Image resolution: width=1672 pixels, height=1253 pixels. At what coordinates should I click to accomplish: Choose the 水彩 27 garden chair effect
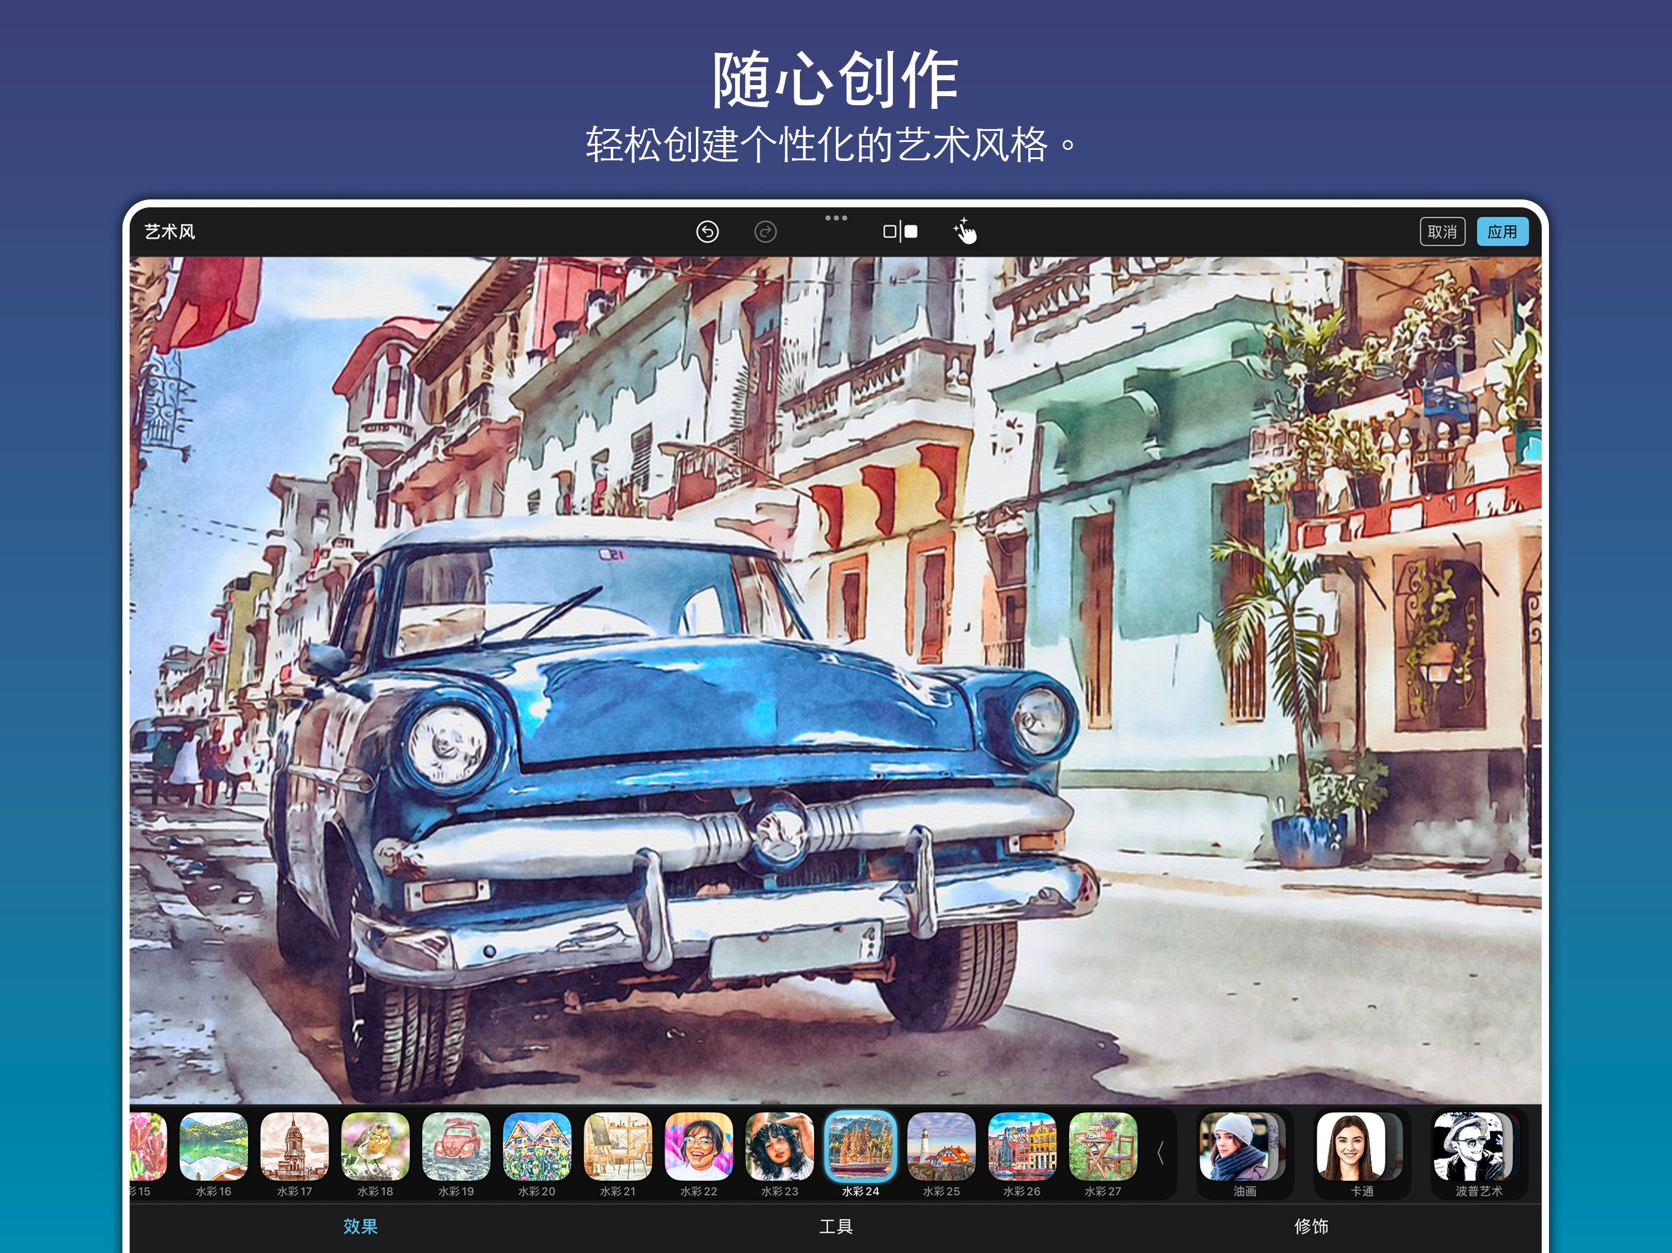(1103, 1147)
